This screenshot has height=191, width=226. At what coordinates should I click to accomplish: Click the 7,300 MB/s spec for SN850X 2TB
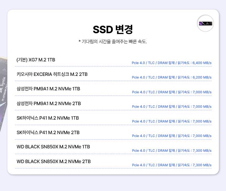tap(172, 165)
